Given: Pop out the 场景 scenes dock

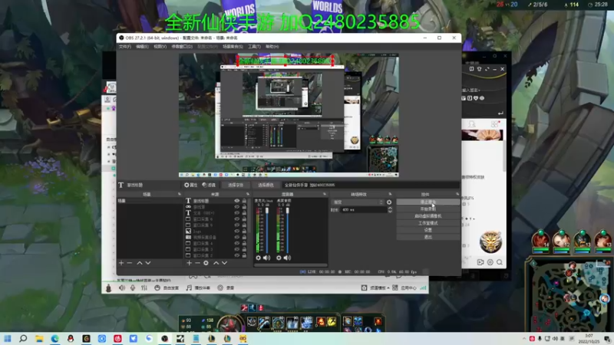Looking at the screenshot, I should [180, 194].
